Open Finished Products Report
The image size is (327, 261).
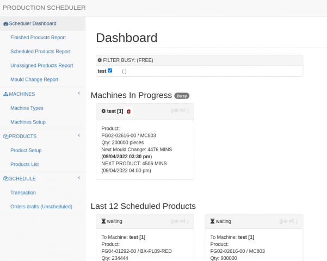click(x=38, y=38)
